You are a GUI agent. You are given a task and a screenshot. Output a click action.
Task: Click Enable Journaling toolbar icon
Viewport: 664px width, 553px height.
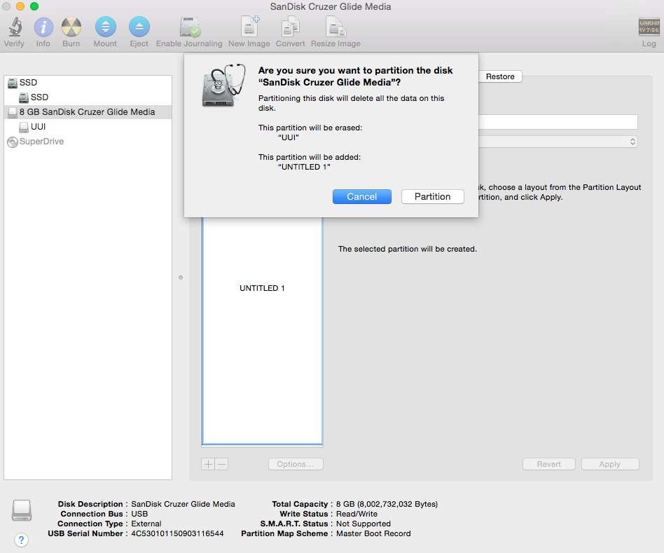[189, 27]
